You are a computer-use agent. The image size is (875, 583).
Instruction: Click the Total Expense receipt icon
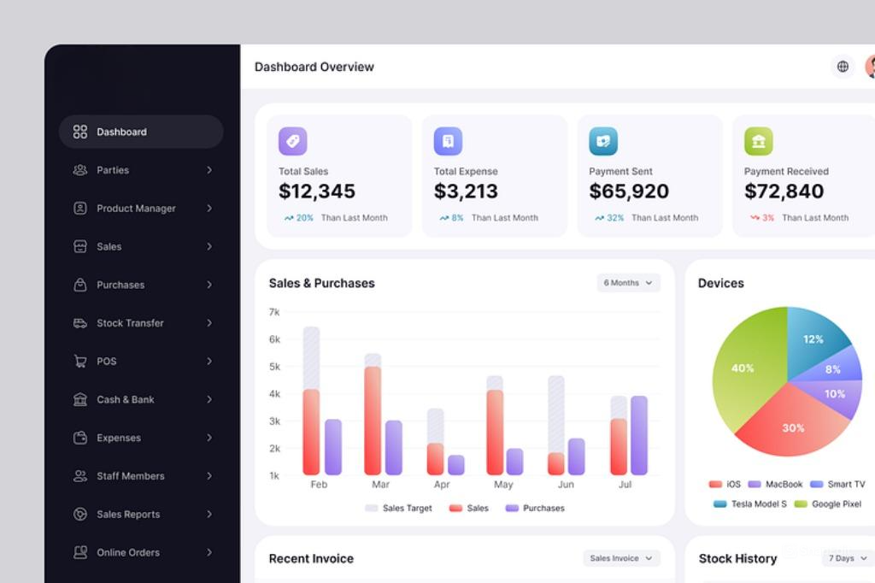(x=448, y=141)
